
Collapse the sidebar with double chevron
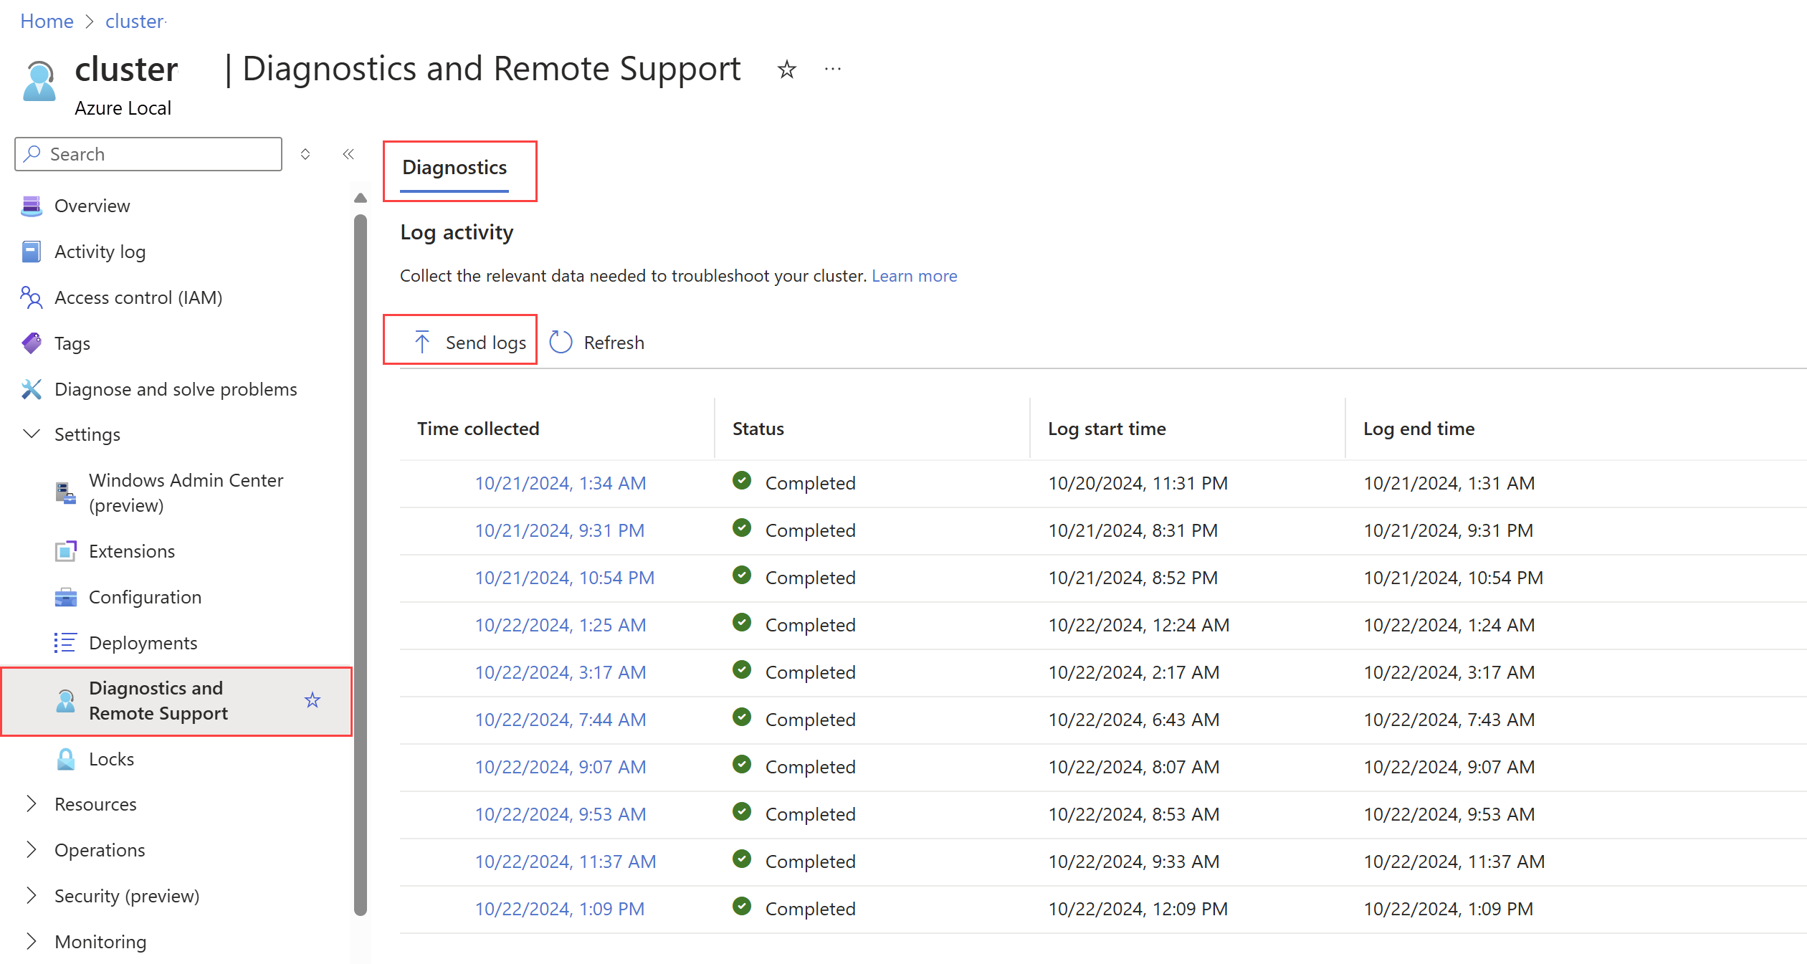click(x=348, y=154)
